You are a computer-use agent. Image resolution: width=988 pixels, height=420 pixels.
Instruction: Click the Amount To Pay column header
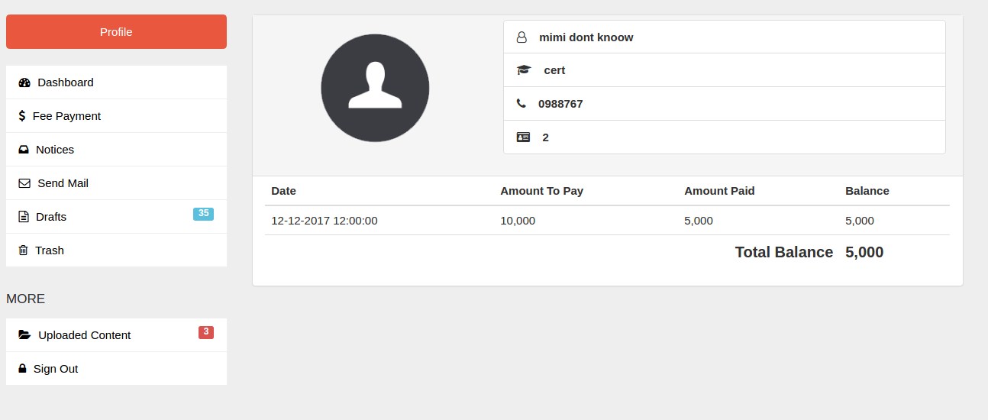coord(541,191)
